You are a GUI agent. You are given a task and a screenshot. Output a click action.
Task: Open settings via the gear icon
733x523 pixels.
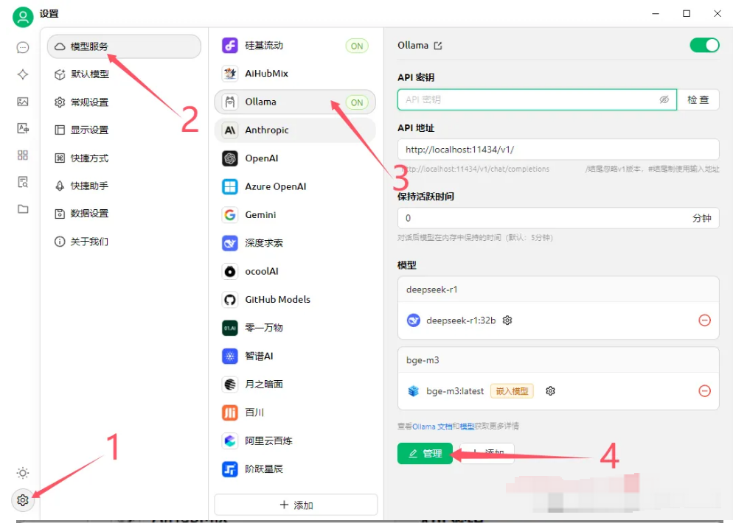(23, 500)
